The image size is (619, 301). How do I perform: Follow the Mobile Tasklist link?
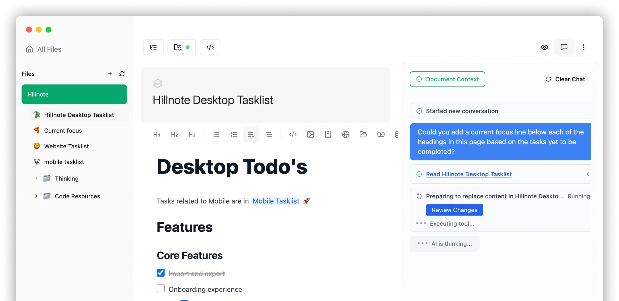point(276,201)
